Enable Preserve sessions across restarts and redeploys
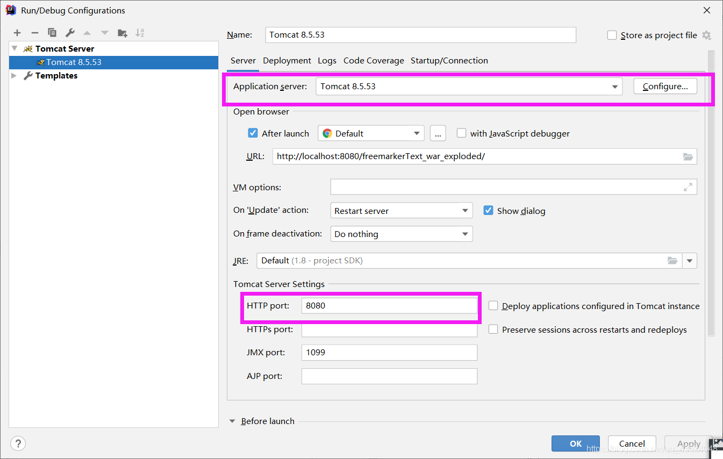 (x=493, y=329)
